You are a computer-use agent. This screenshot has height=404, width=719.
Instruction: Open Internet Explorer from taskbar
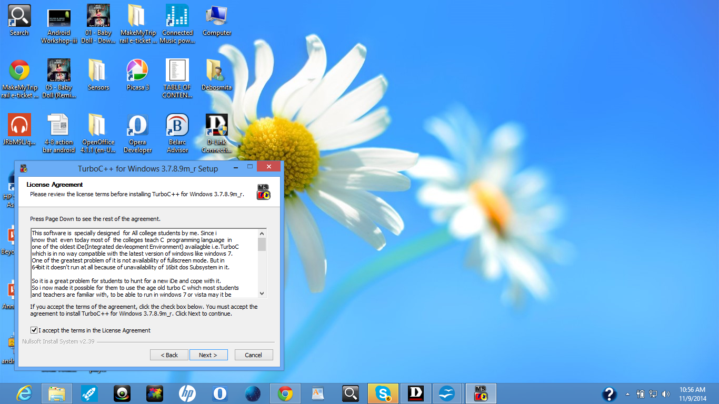tap(24, 393)
